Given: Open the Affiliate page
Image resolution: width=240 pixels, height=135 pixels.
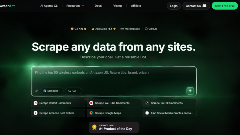Looking at the screenshot, I should pos(136,6).
